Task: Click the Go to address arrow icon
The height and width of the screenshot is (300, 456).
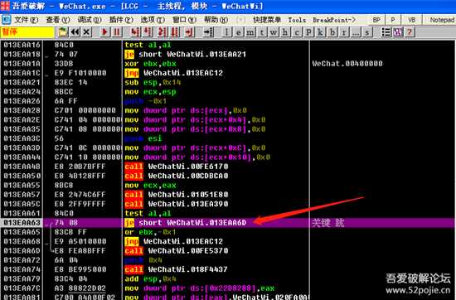Action: point(208,32)
